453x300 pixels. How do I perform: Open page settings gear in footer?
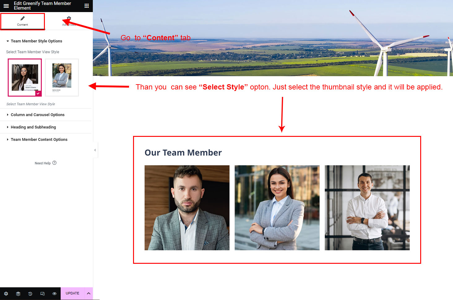(6, 293)
